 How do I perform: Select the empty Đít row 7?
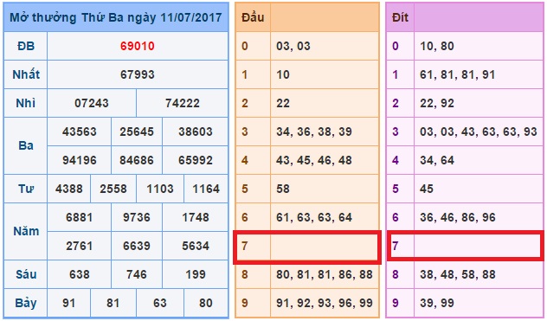[465, 247]
